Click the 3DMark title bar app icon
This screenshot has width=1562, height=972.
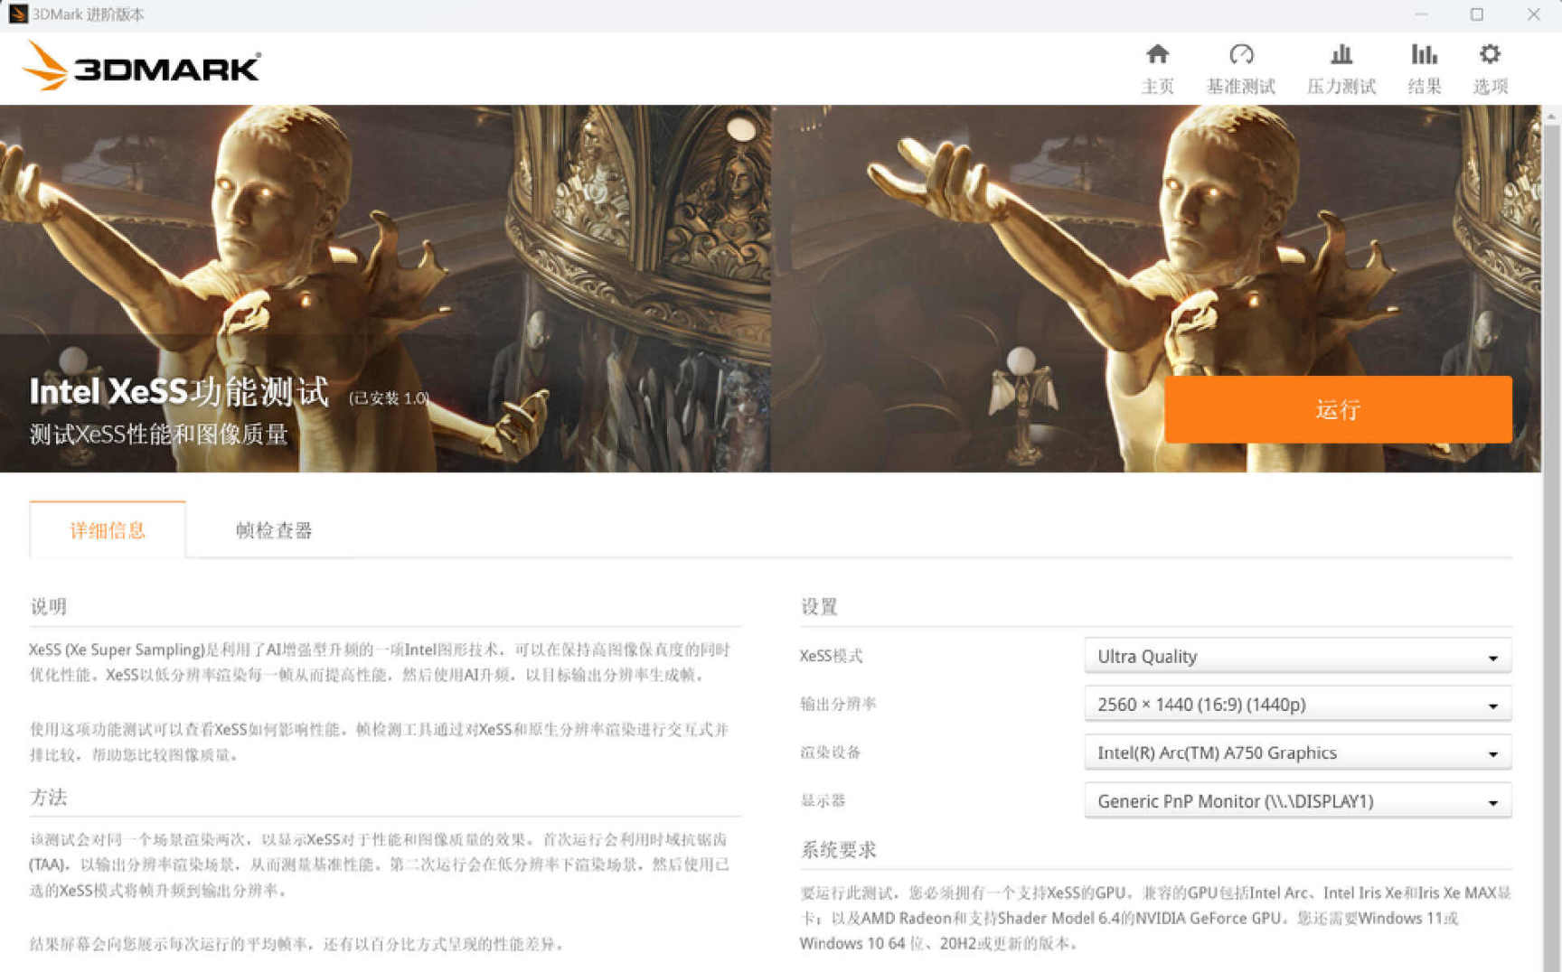click(17, 14)
